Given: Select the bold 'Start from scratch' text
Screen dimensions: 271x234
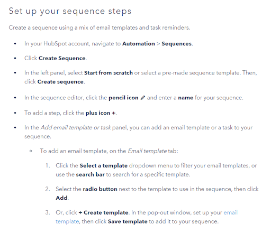Looking at the screenshot, I should [x=109, y=73].
